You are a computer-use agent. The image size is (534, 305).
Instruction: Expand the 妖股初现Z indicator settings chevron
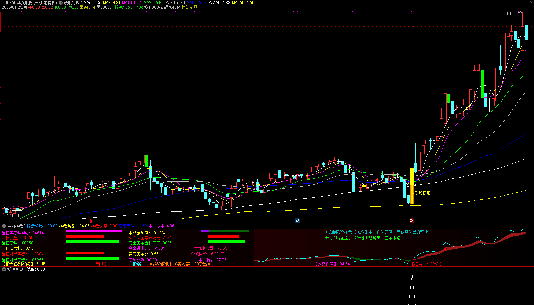point(61,3)
